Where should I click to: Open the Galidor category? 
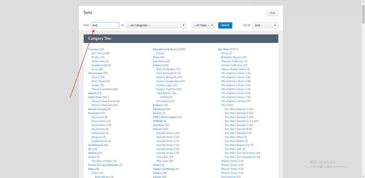pos(157,173)
